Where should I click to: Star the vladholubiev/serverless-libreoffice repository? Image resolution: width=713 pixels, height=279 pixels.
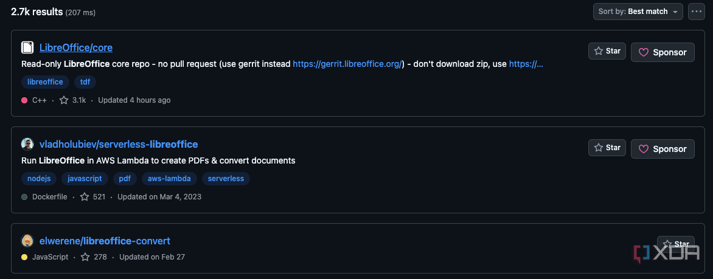[x=607, y=148]
